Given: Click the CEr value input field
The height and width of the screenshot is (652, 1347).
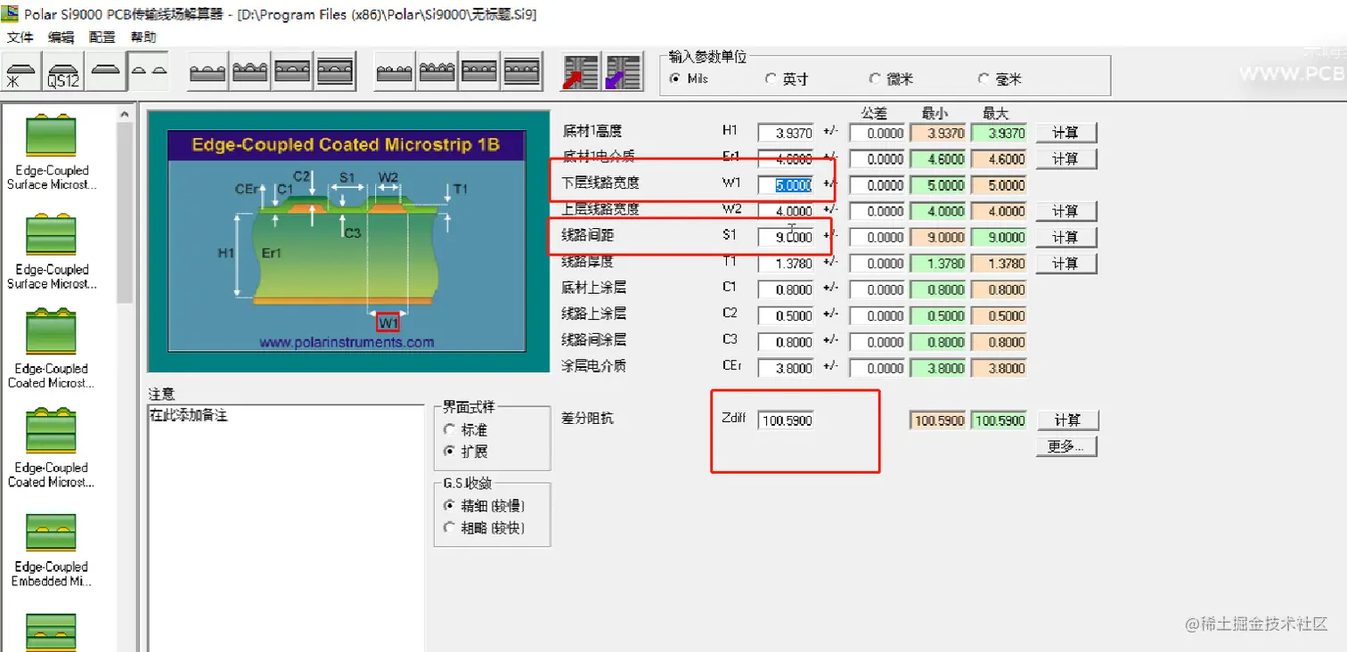Looking at the screenshot, I should coord(786,368).
